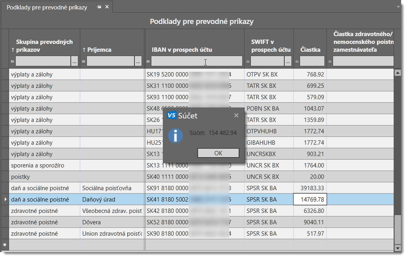Select the amount cell 1359.89
The width and height of the screenshot is (407, 258).
pos(310,120)
